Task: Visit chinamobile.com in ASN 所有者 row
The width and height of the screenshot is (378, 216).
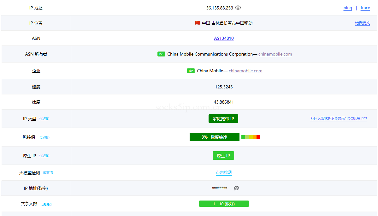Action: coord(275,54)
